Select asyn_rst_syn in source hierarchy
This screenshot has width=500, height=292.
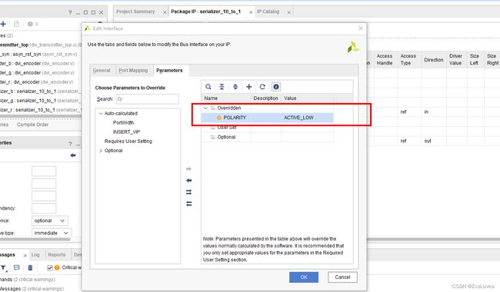click(38, 54)
